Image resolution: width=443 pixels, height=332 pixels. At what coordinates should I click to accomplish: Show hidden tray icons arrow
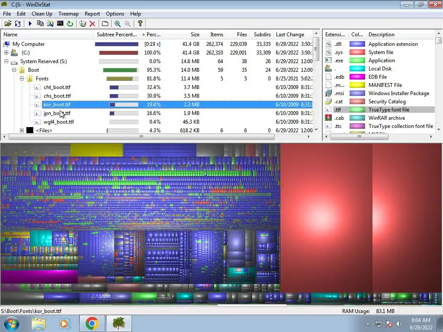[368, 324]
